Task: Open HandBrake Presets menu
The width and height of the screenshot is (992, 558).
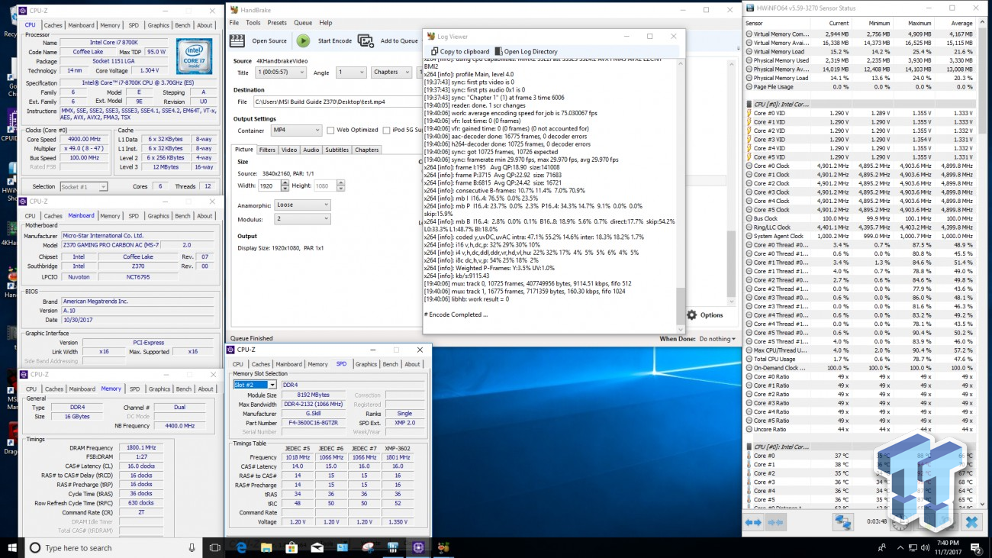Action: pyautogui.click(x=277, y=23)
